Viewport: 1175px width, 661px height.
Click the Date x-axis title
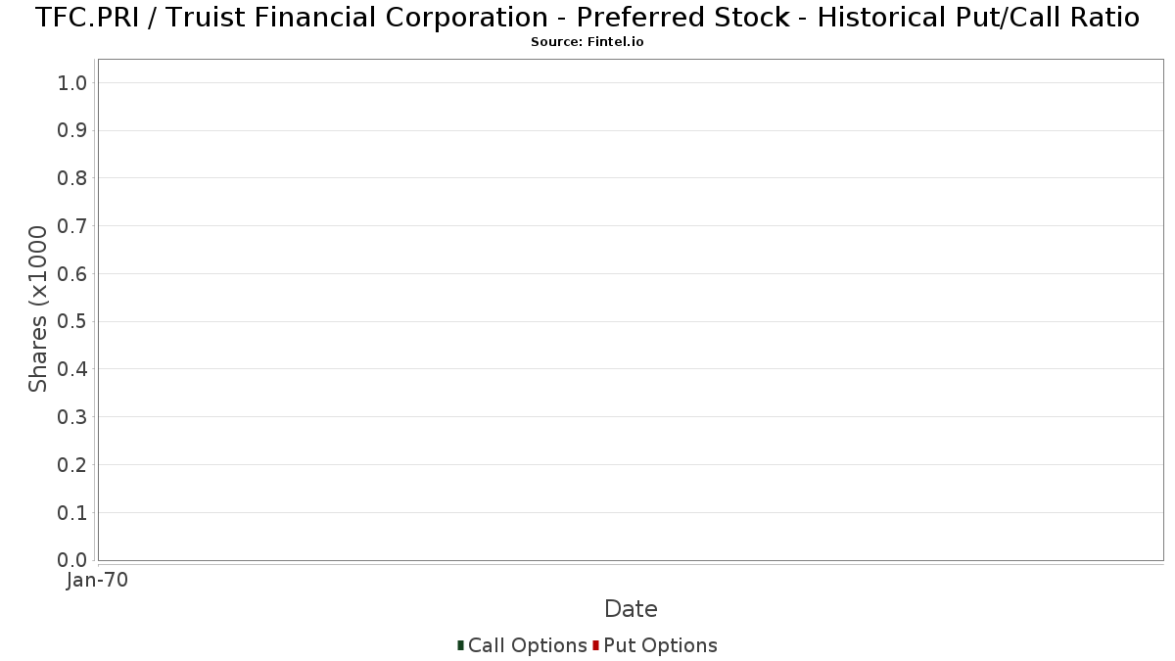pyautogui.click(x=631, y=609)
